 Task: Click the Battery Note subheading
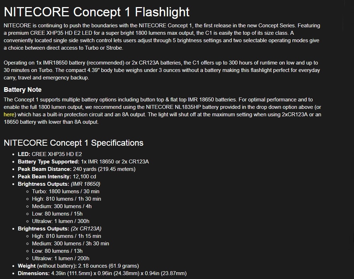click(23, 90)
